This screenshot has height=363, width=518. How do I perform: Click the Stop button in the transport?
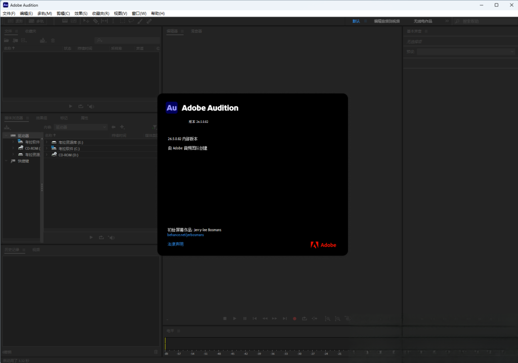click(225, 319)
